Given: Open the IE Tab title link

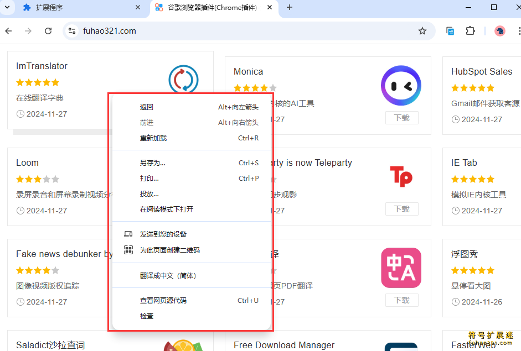Looking at the screenshot, I should pyautogui.click(x=464, y=163).
